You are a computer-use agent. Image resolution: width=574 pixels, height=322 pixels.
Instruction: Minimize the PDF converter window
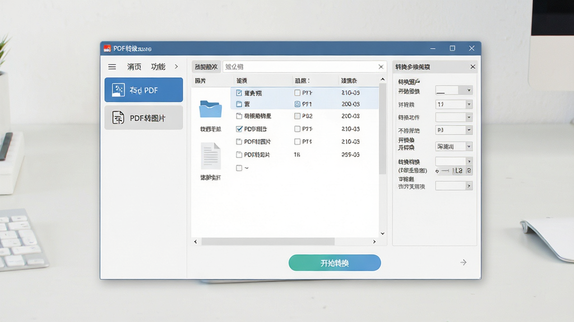(x=433, y=48)
